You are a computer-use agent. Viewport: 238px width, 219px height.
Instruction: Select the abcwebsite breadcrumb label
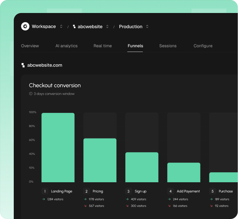point(90,27)
